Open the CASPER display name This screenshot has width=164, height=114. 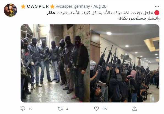[x=38, y=6]
